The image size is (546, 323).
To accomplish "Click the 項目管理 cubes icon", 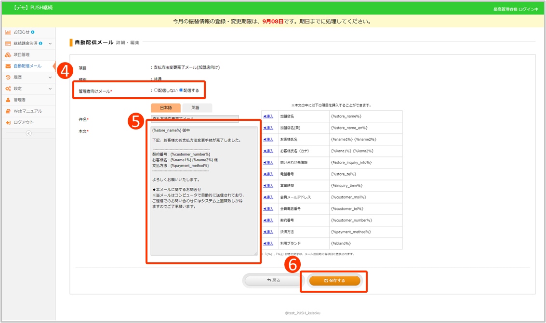I will pyautogui.click(x=8, y=55).
